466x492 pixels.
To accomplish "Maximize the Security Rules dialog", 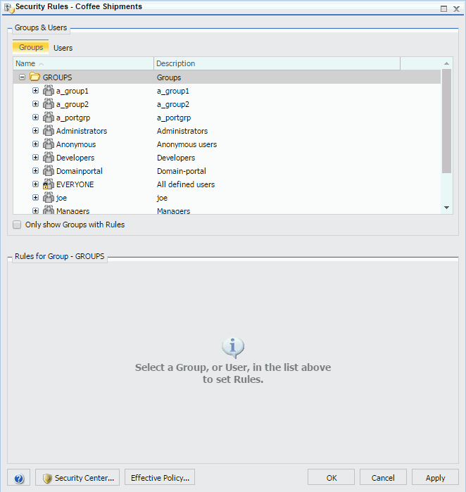I will point(443,8).
